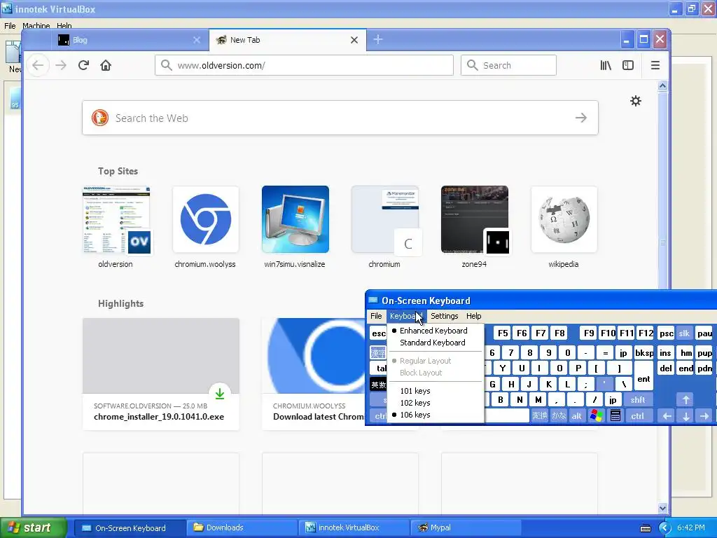The width and height of the screenshot is (717, 538).
Task: Switch to the Blog tab
Action: pos(129,40)
